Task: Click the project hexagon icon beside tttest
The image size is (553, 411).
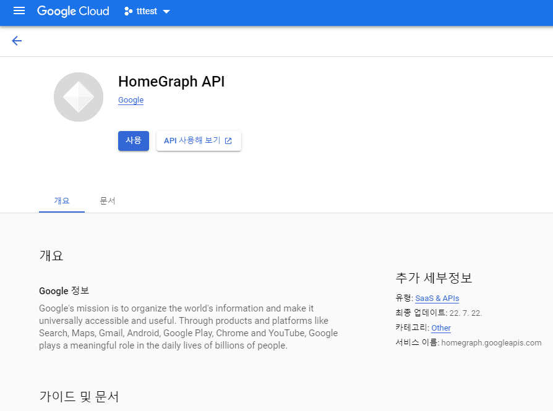Action: (x=129, y=11)
